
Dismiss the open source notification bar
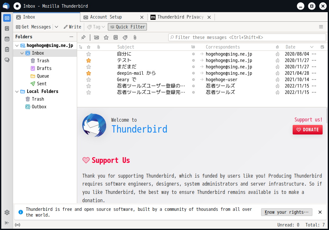pyautogui.click(x=320, y=212)
